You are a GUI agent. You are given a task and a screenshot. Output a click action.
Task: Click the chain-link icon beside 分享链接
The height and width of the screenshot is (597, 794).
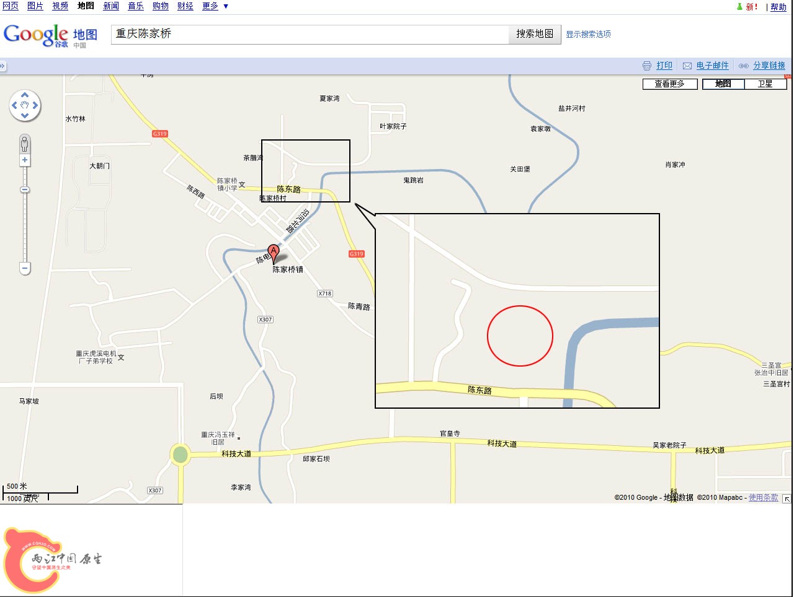point(744,65)
